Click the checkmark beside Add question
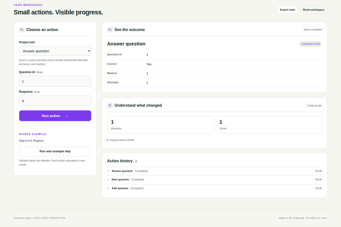Image resolution: width=341 pixels, height=227 pixels. pyautogui.click(x=108, y=189)
